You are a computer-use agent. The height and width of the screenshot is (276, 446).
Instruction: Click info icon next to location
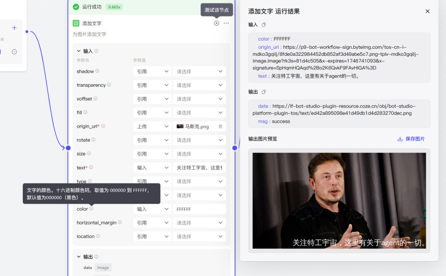pos(98,236)
